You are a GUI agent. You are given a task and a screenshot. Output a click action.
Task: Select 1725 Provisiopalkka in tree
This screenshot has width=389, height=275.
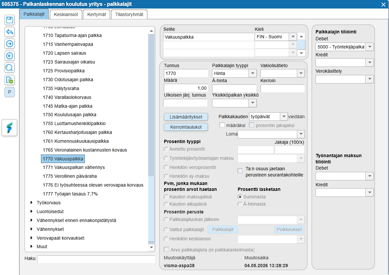64,71
